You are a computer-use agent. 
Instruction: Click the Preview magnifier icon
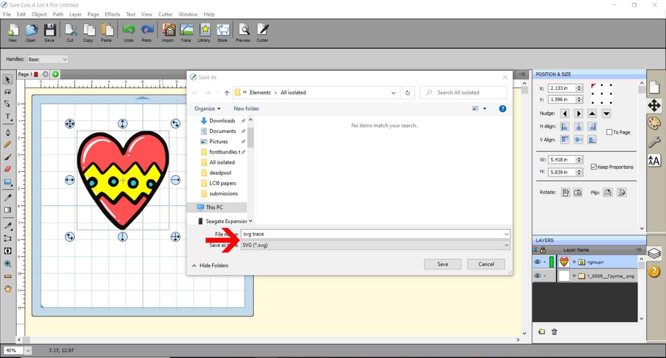(243, 33)
